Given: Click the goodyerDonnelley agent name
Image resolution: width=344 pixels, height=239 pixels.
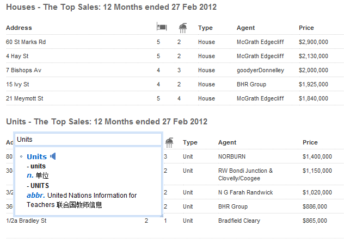Looking at the screenshot, I should [x=260, y=70].
